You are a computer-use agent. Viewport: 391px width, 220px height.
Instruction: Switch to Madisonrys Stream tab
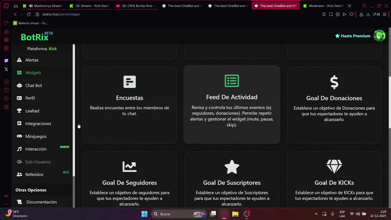(x=43, y=6)
